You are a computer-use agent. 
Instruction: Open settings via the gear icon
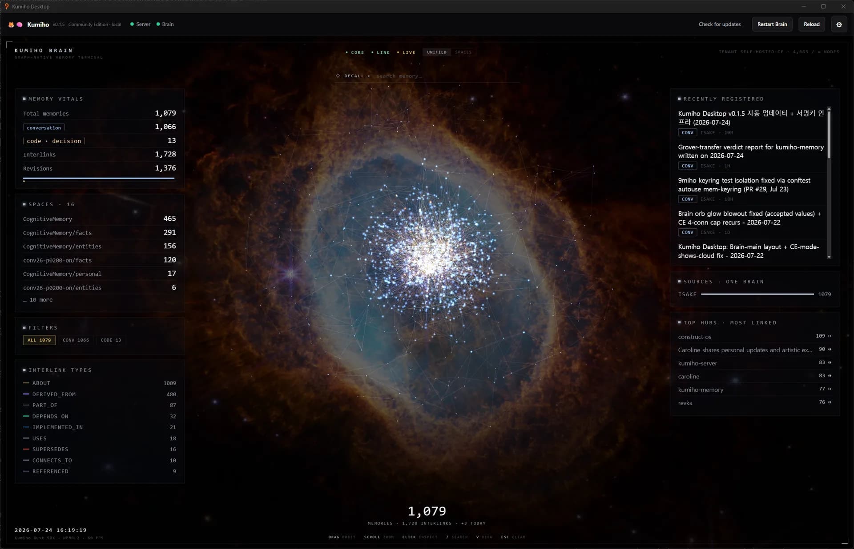[839, 24]
